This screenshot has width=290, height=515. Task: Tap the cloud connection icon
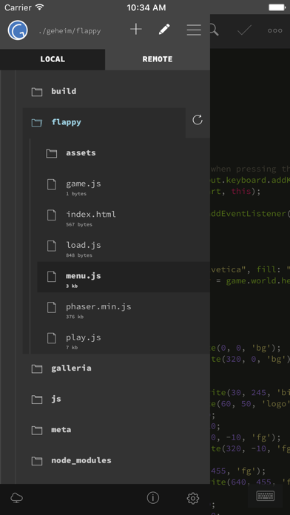click(17, 498)
